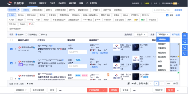Reveal hidden phone for 小** receiver
The image size is (188, 94).
(63, 60)
